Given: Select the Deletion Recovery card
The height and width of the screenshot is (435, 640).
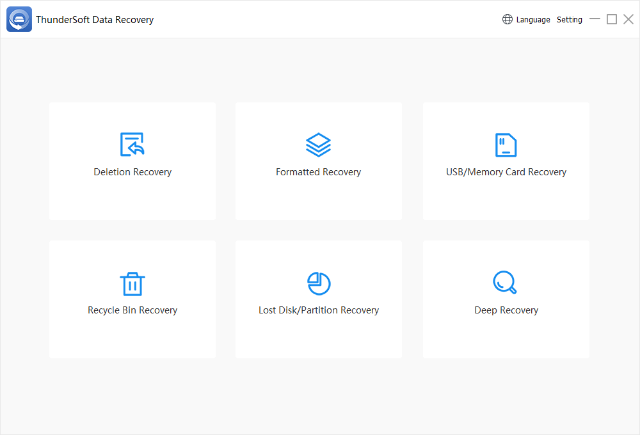Looking at the screenshot, I should pyautogui.click(x=132, y=161).
